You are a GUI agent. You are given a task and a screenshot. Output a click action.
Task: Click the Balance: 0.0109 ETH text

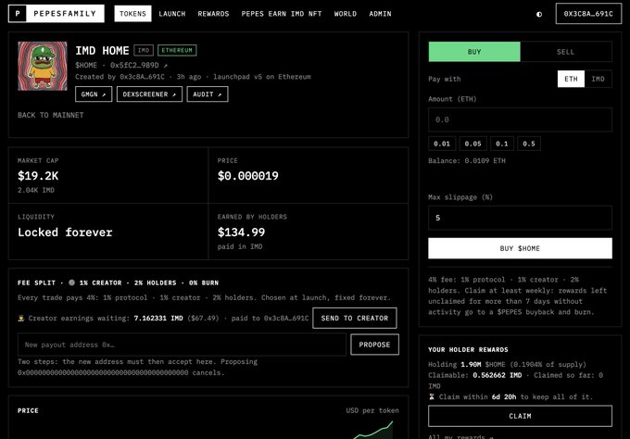[467, 160]
